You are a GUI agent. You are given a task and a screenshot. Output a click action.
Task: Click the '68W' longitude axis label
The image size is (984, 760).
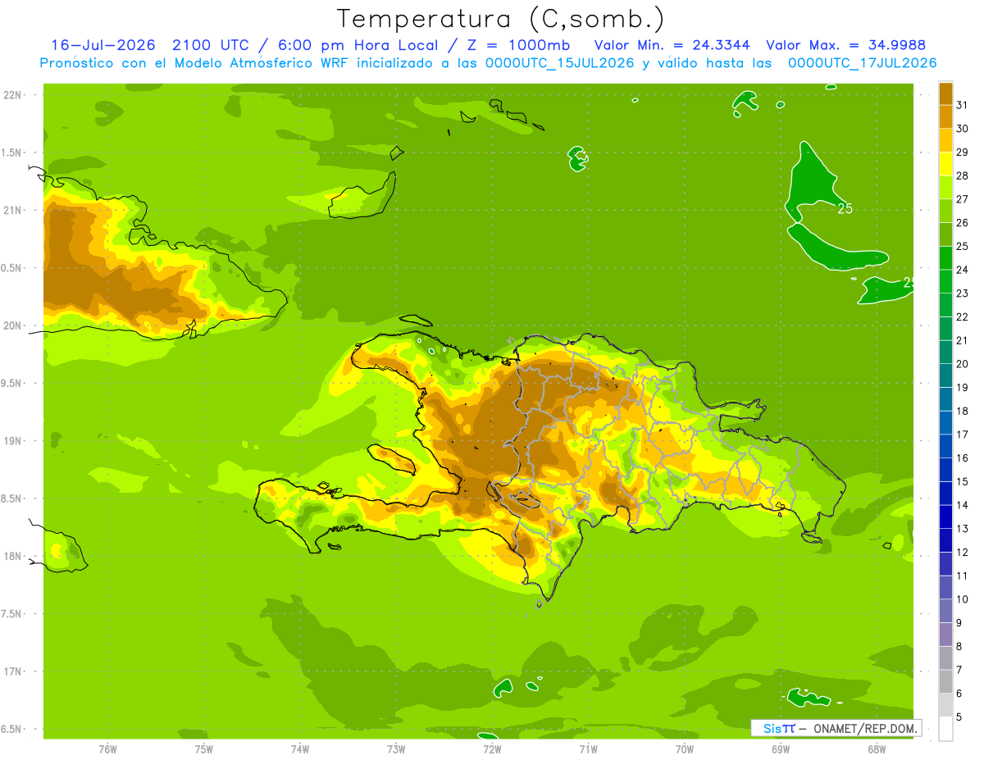click(877, 749)
